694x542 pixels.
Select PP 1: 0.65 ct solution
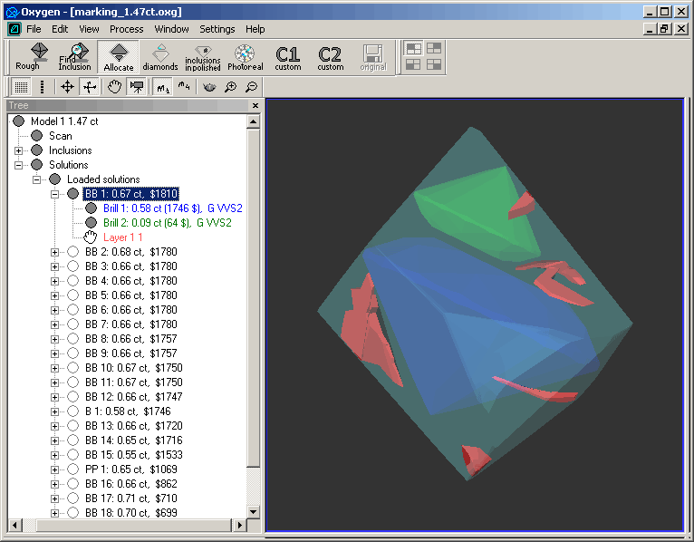coord(130,469)
